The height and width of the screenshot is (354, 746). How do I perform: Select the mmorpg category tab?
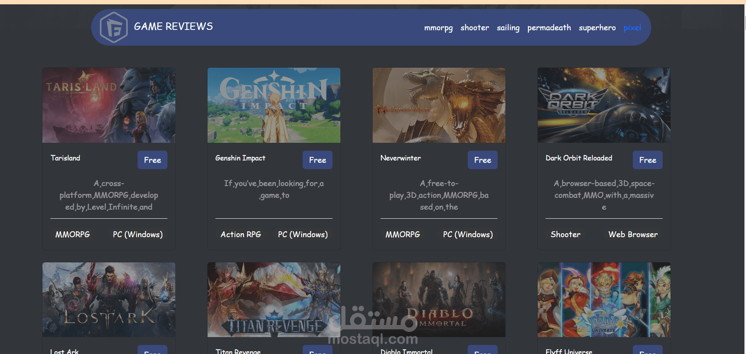pyautogui.click(x=438, y=28)
